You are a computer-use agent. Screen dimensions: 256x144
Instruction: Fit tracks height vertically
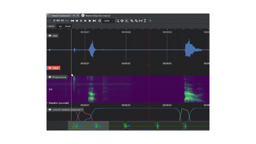coord(145,21)
